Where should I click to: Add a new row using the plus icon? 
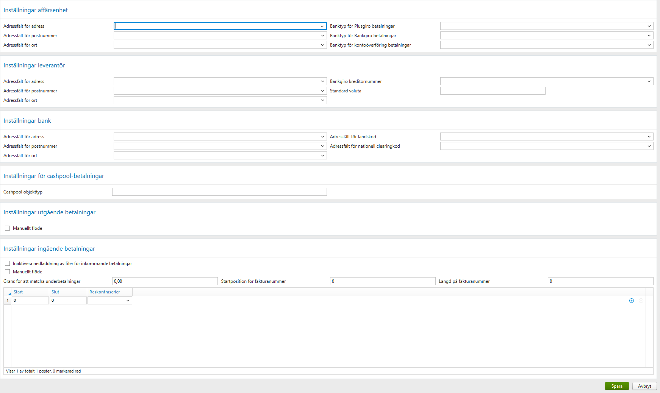(631, 300)
